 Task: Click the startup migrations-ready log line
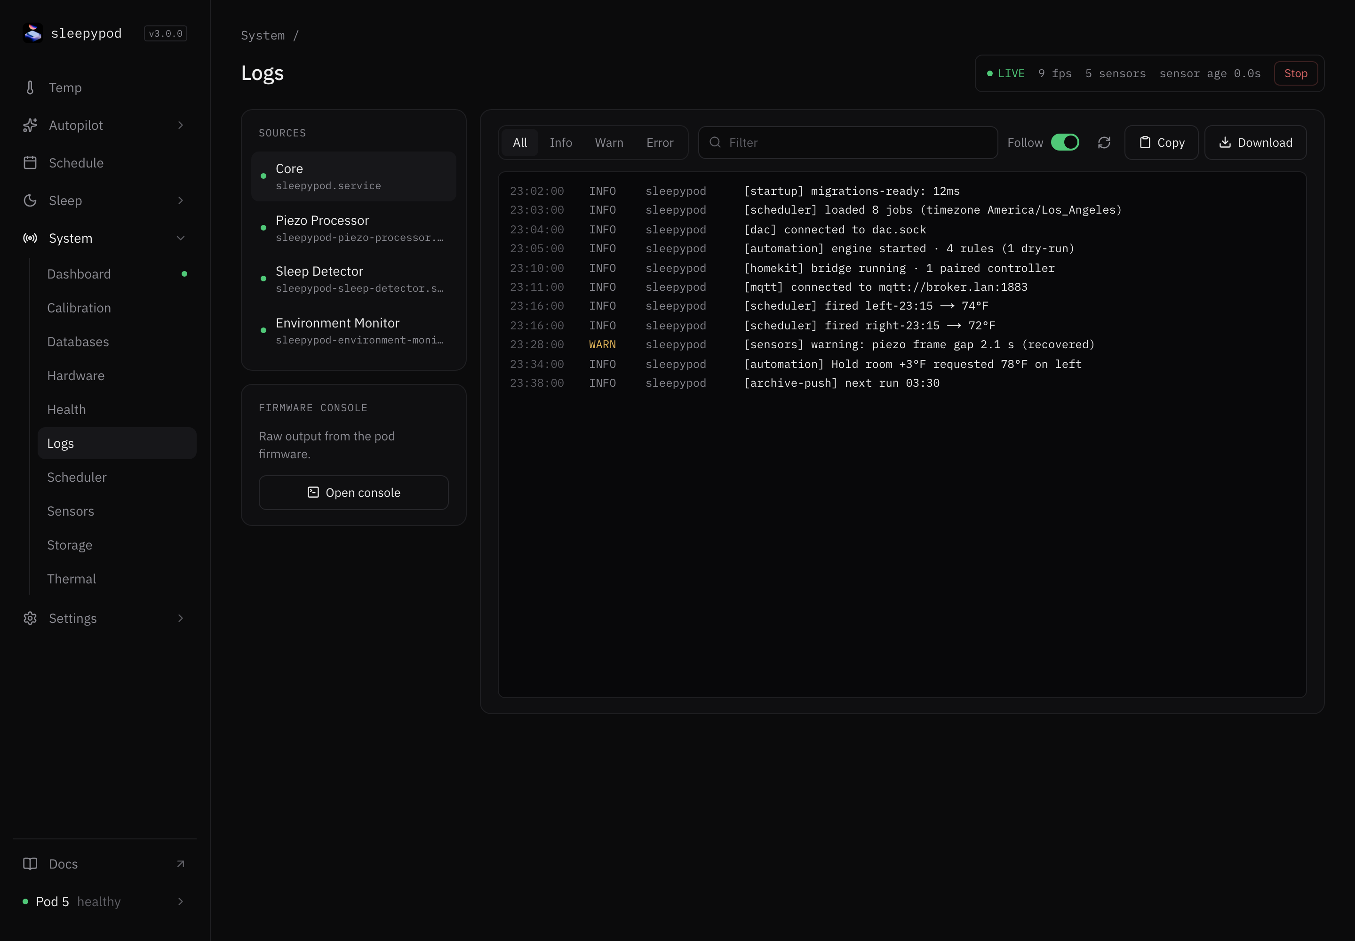click(x=902, y=191)
